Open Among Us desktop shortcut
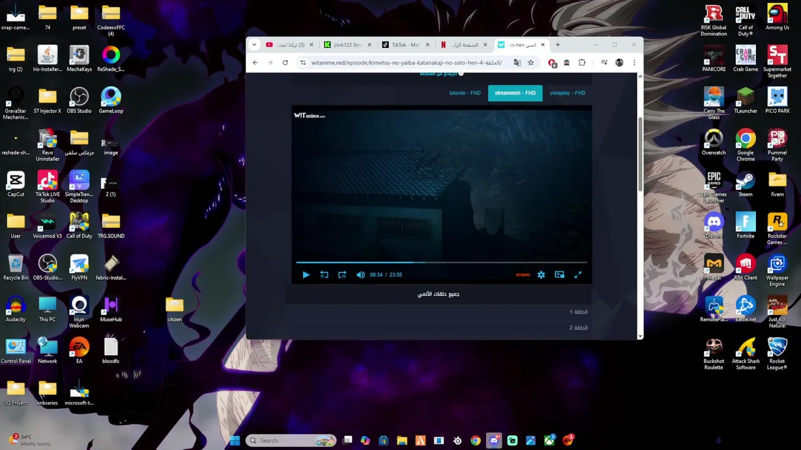 (777, 17)
